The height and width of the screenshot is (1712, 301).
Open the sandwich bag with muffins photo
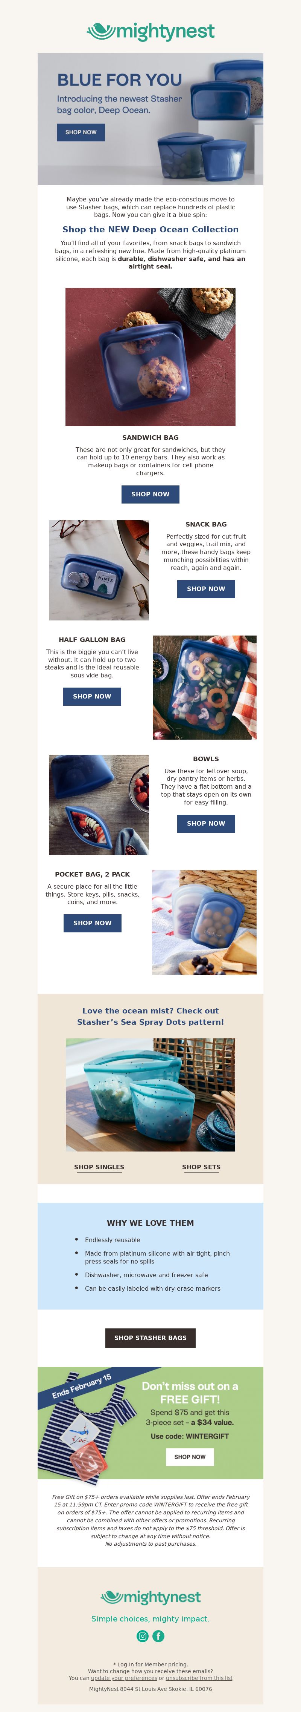click(150, 357)
